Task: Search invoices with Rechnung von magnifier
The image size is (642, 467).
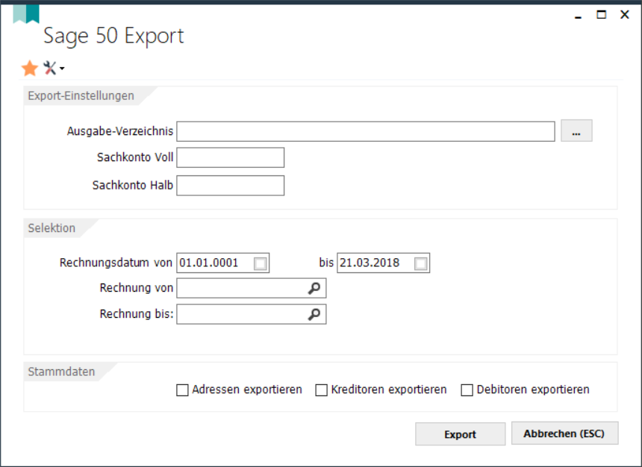Action: [314, 289]
